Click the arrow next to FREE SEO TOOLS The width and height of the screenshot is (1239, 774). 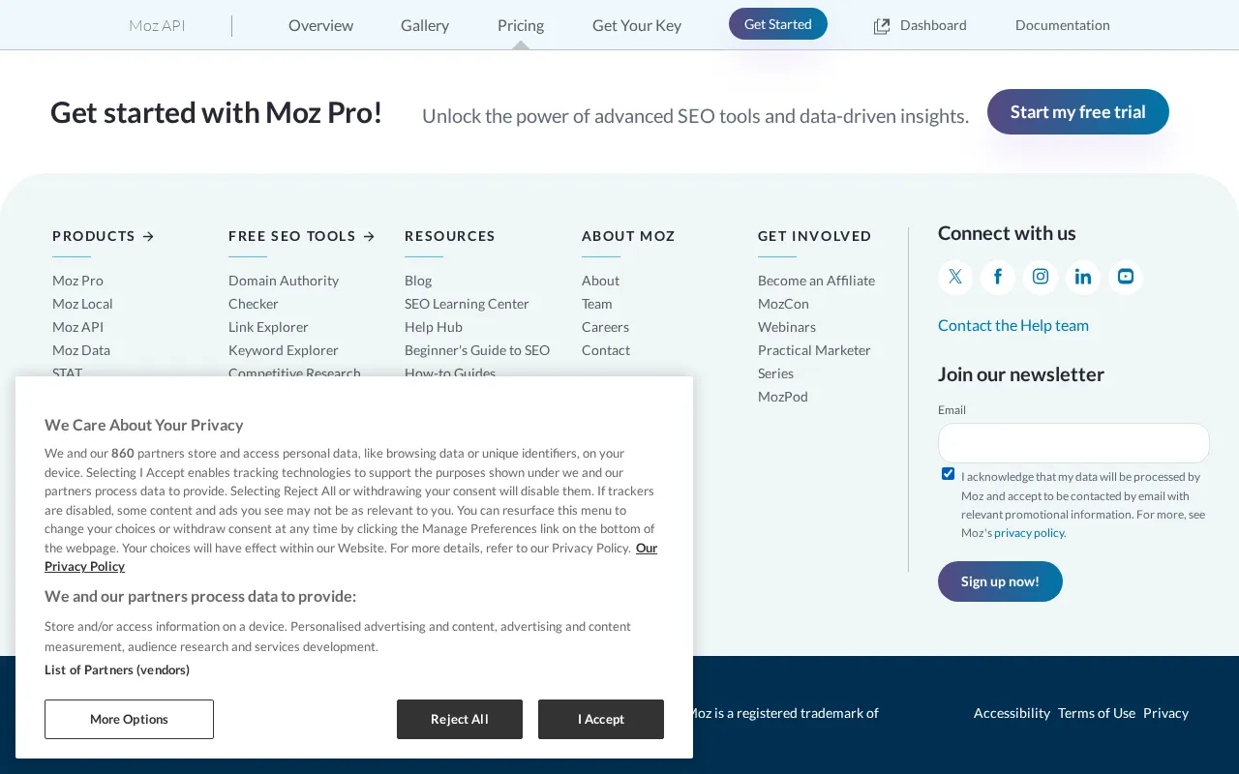[x=369, y=236]
